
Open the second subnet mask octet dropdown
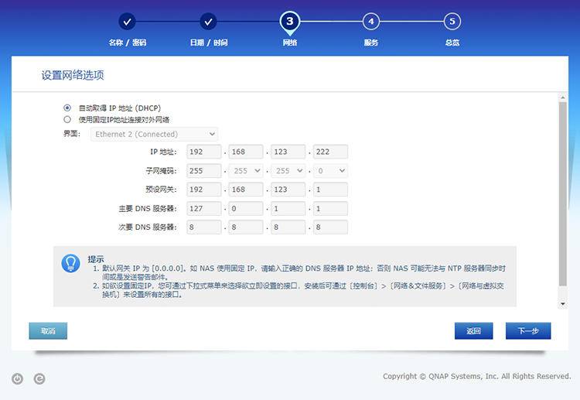246,170
